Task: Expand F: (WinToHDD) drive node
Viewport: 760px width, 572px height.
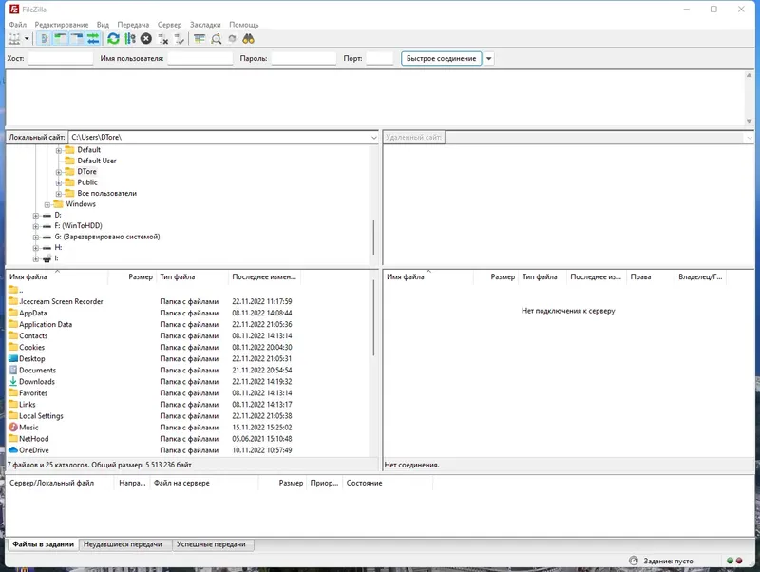Action: point(36,226)
